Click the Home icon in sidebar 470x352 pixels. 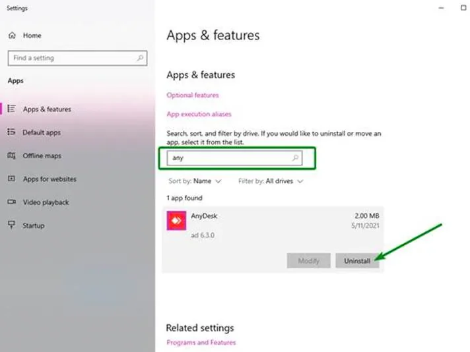pos(12,35)
